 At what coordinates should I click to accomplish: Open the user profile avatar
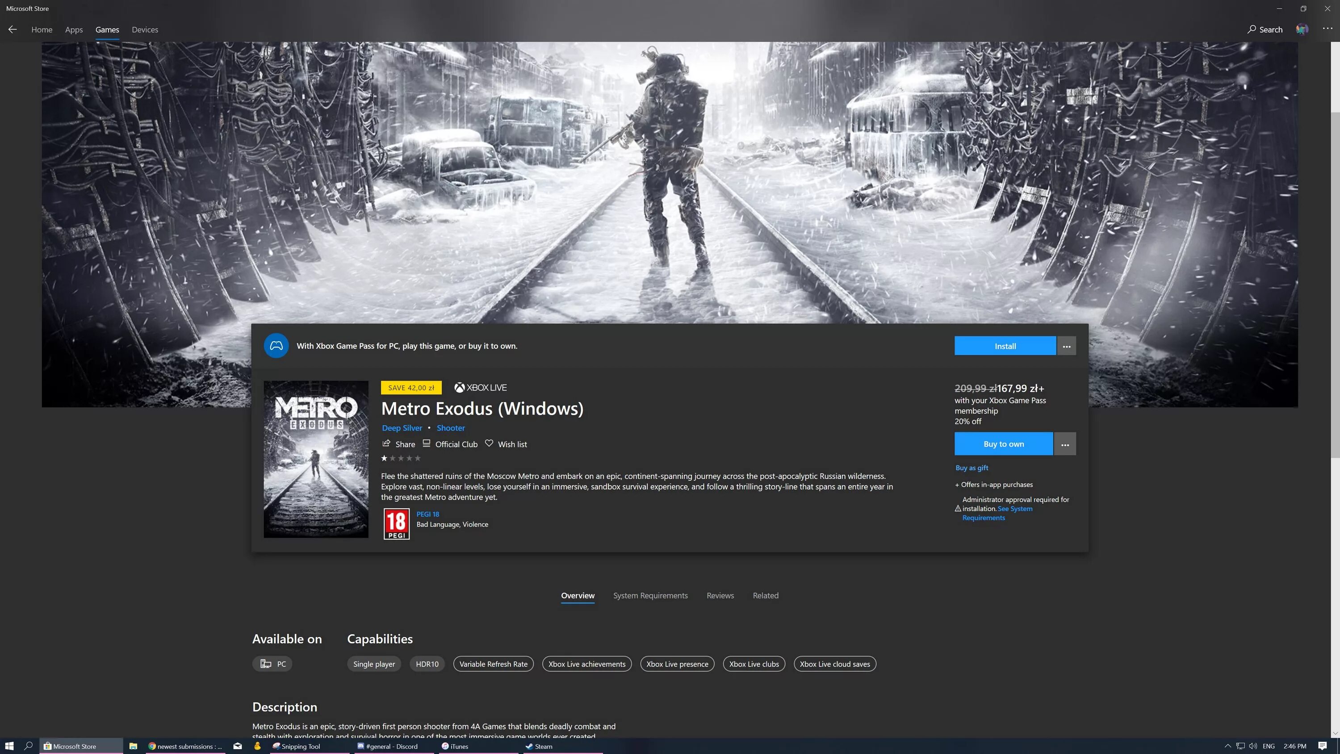click(1302, 29)
